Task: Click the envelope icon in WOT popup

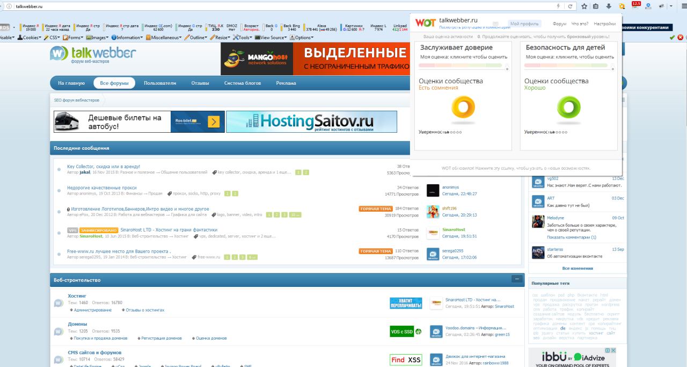Action: [495, 24]
